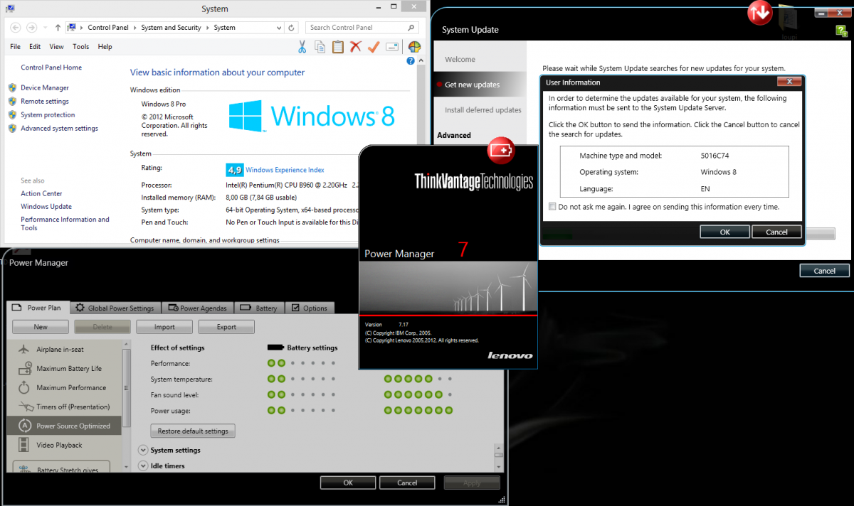
Task: Select the Video Playback power plan
Action: 64,445
